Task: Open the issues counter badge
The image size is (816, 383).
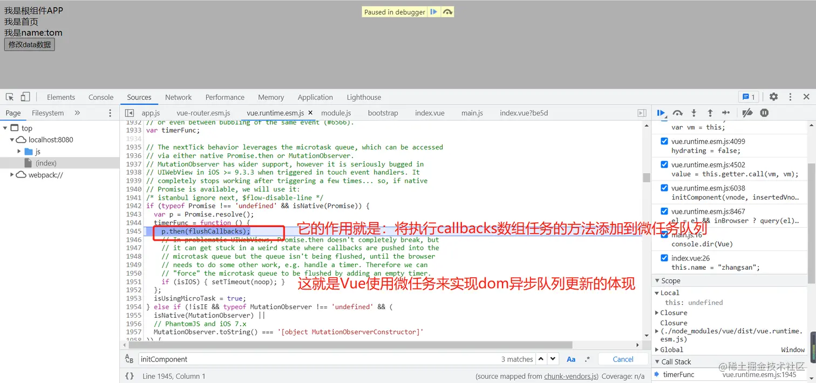Action: point(749,97)
